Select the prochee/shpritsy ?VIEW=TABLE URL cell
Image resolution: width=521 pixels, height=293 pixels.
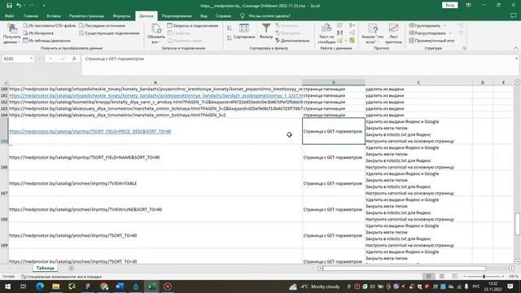[155, 183]
